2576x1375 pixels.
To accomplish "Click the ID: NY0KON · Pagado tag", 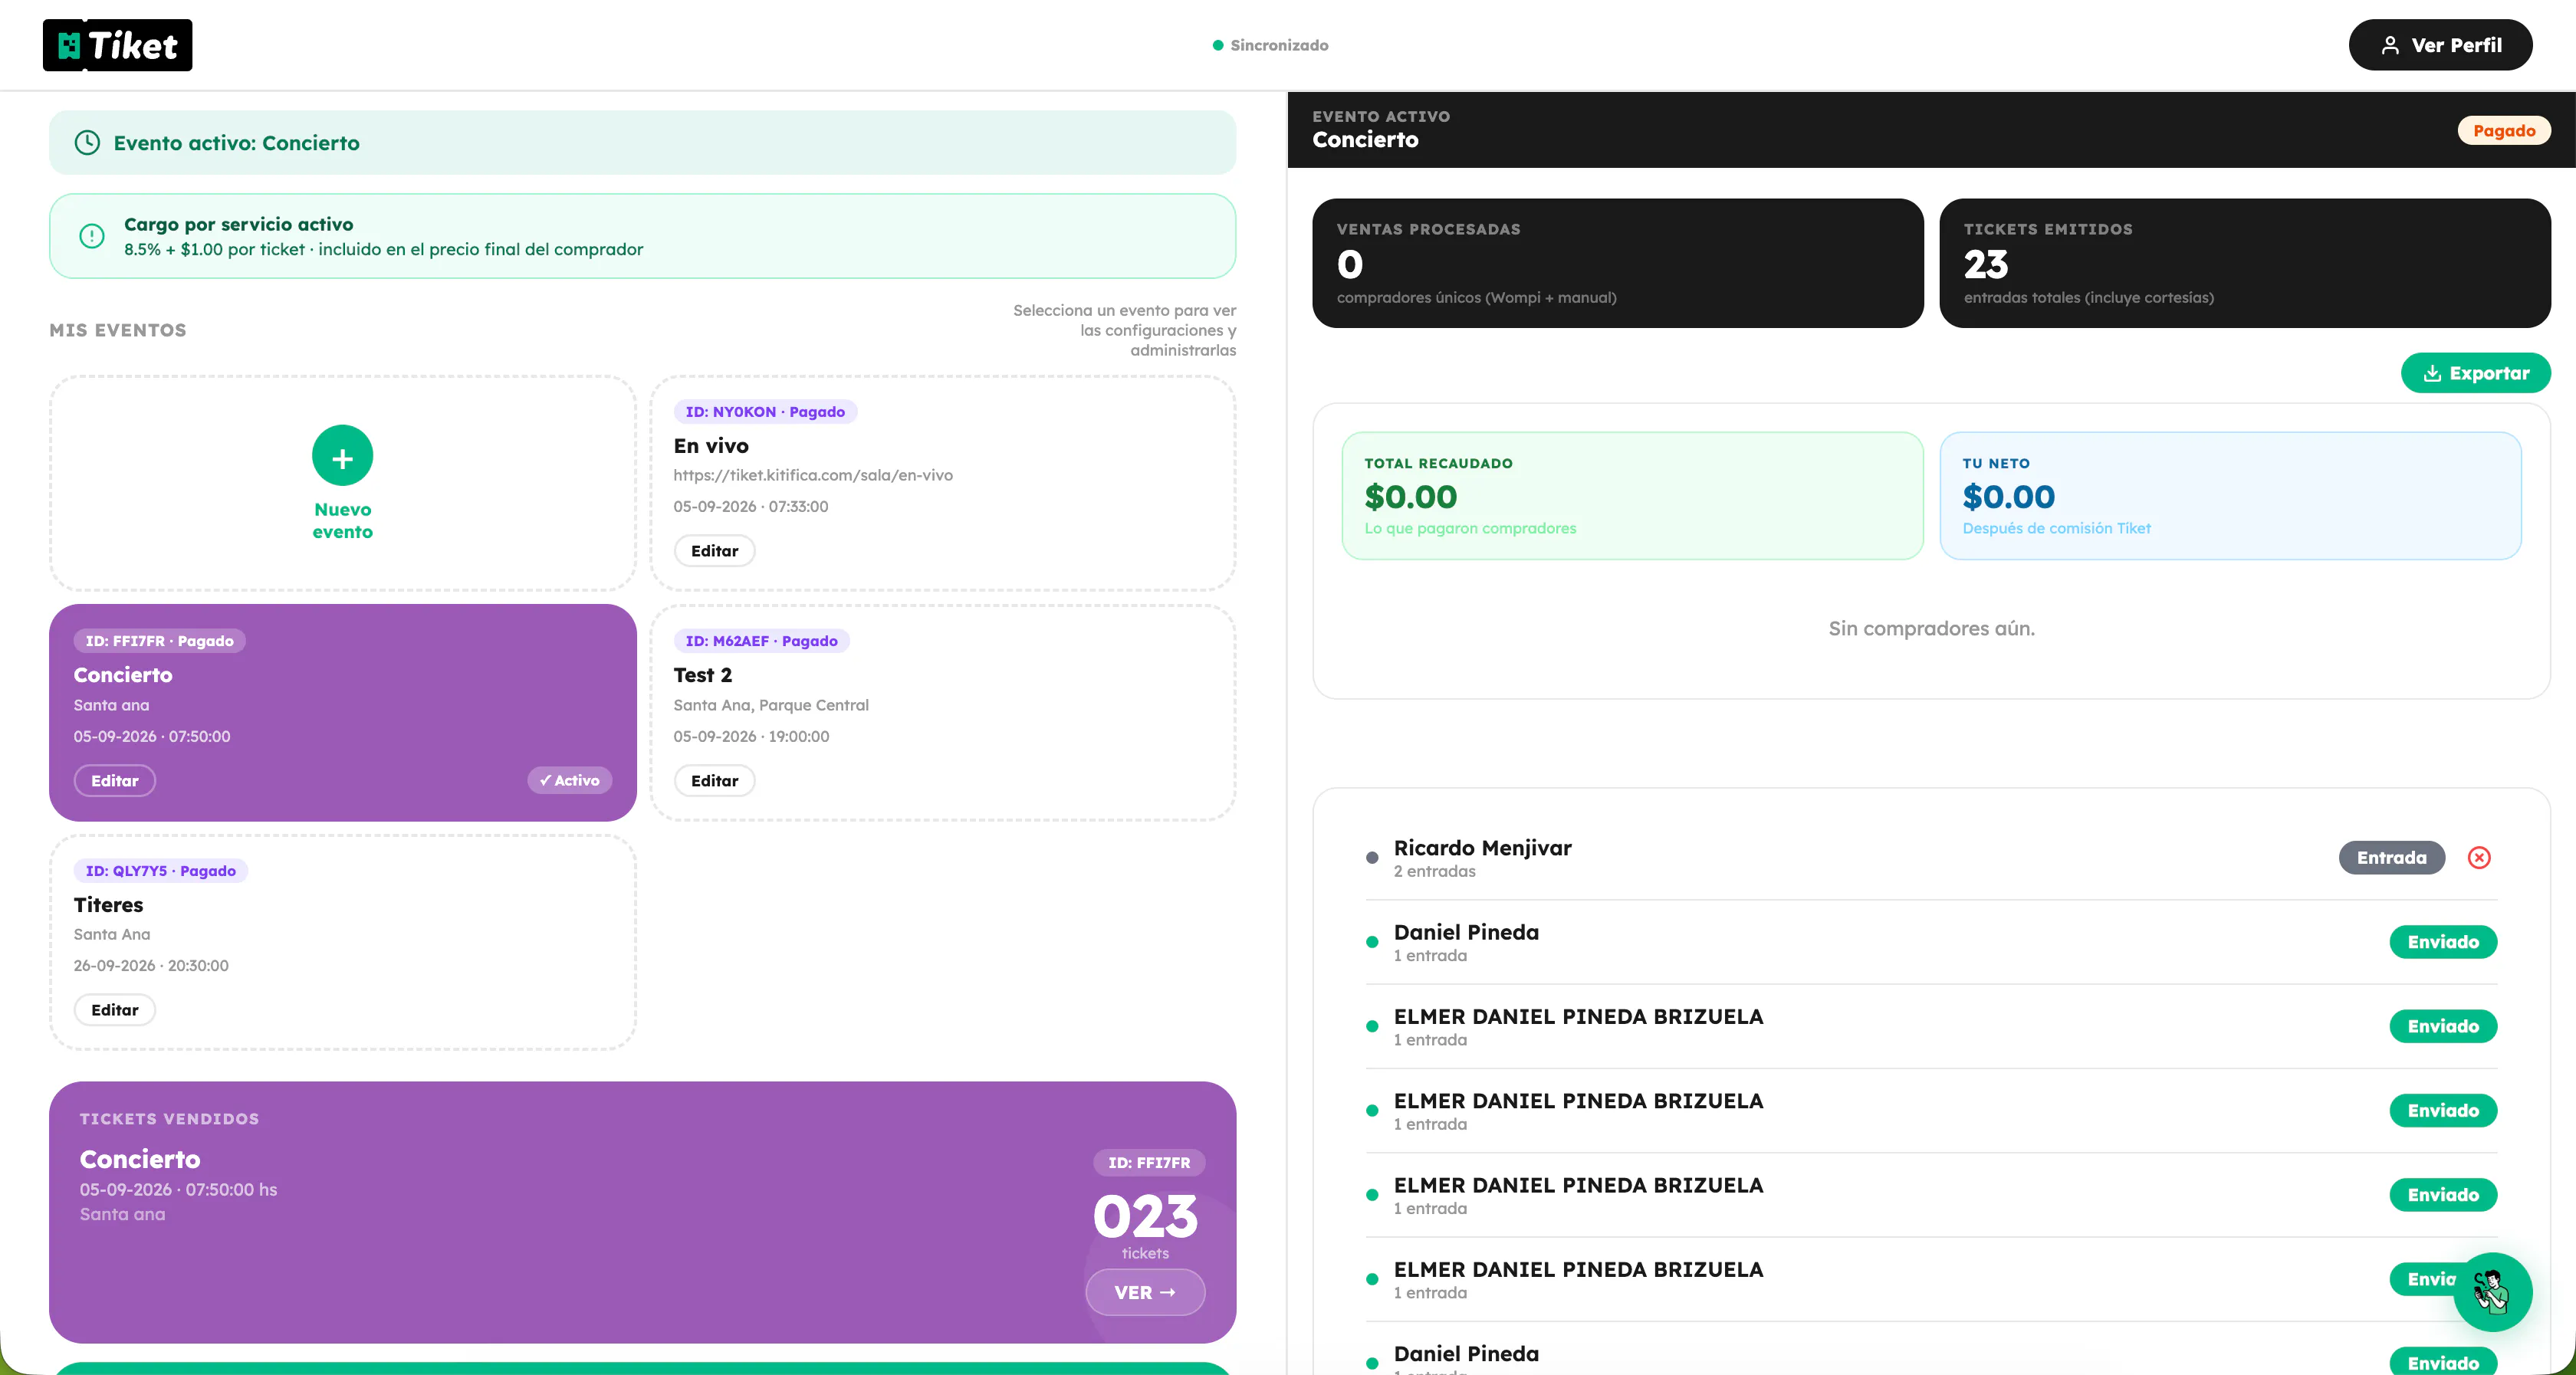I will pyautogui.click(x=765, y=412).
